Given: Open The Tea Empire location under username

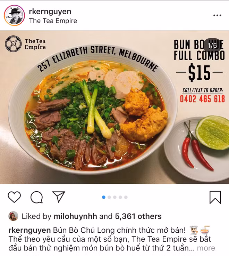Looking at the screenshot, I should 53,21.
